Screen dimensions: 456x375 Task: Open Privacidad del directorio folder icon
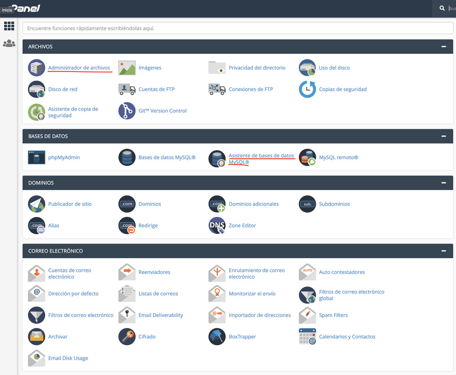click(x=217, y=68)
